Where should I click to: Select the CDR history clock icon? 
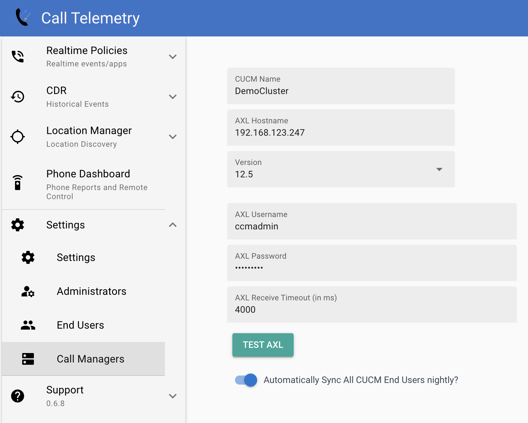pos(18,96)
